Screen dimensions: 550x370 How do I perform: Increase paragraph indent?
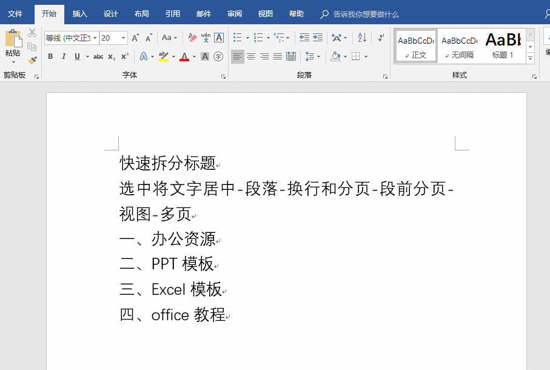coord(317,38)
